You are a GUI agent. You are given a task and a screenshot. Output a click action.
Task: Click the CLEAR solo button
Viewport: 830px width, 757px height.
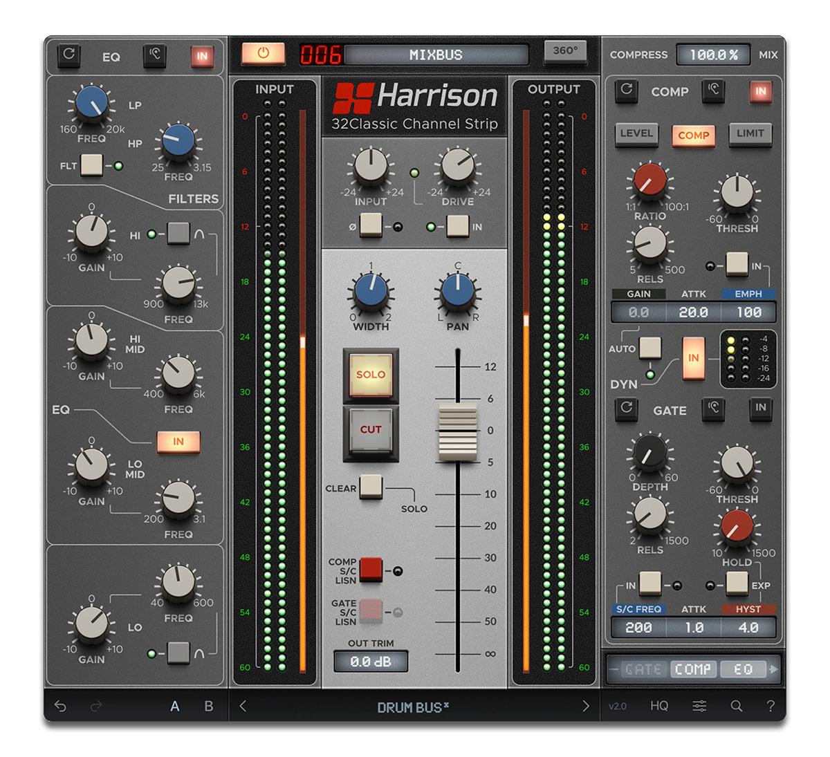point(371,486)
